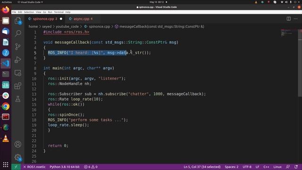
Task: Open the View menu
Action: coord(38,12)
